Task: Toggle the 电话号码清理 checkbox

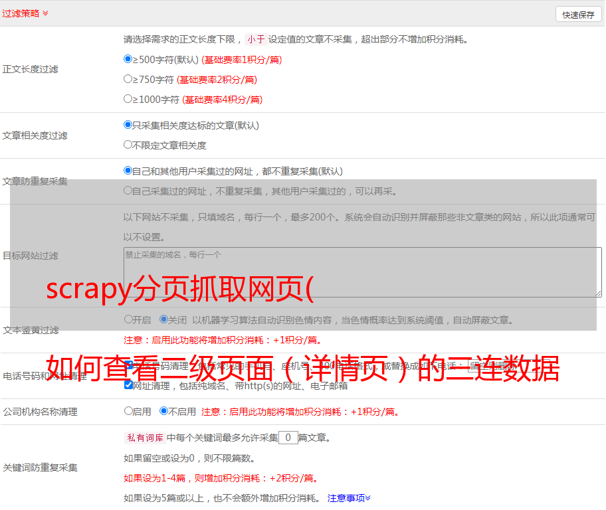Action: coord(129,365)
